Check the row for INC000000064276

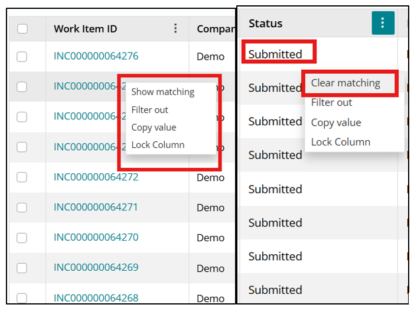pyautogui.click(x=22, y=57)
